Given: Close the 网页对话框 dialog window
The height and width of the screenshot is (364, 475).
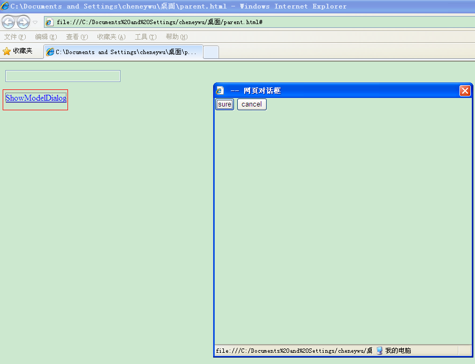Looking at the screenshot, I should (465, 90).
